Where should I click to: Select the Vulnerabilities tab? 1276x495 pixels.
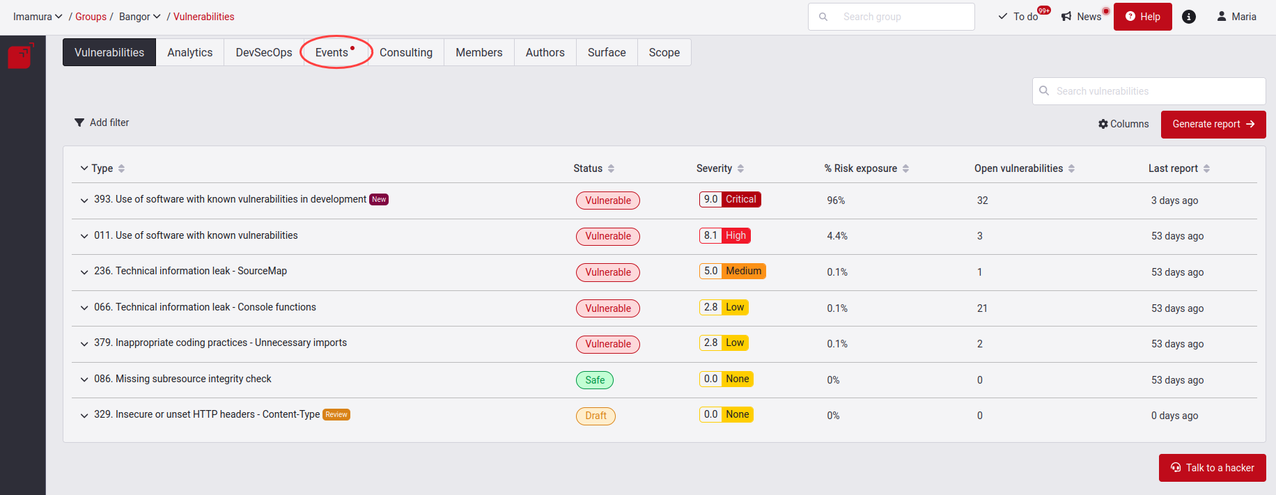coord(109,52)
